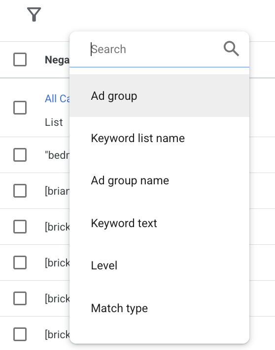Screen dimensions: 275x350
Task: Click the List label under All Ca…
Action: [x=54, y=122]
